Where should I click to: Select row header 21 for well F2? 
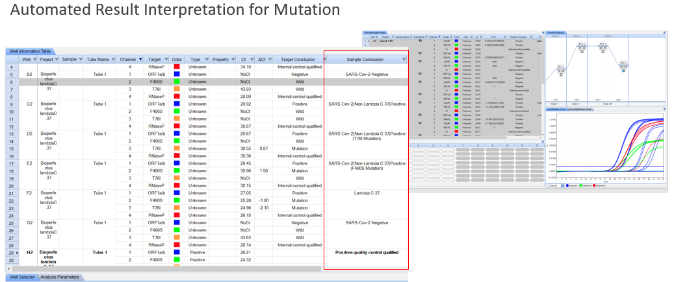(x=12, y=193)
